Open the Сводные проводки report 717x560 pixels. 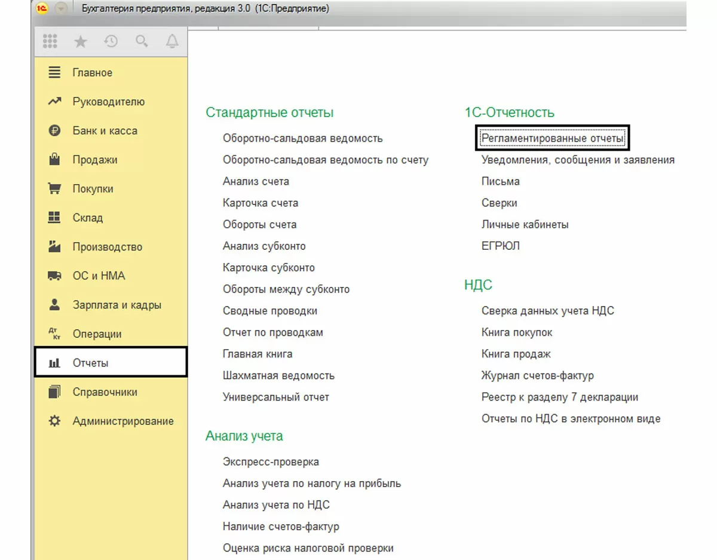tap(270, 311)
